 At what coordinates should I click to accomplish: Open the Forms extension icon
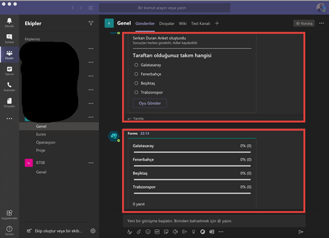212,232
